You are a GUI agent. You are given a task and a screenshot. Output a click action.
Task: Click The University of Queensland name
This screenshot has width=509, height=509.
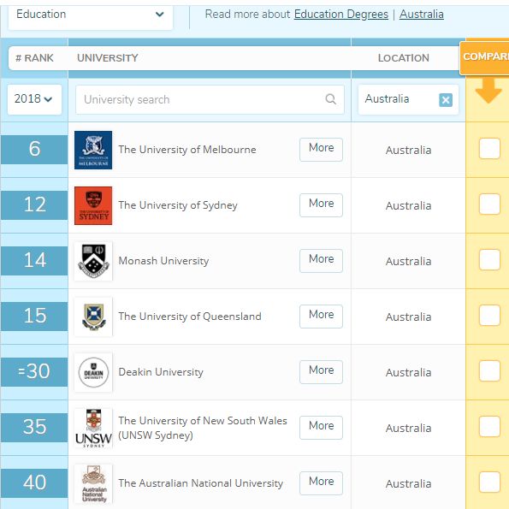[190, 317]
